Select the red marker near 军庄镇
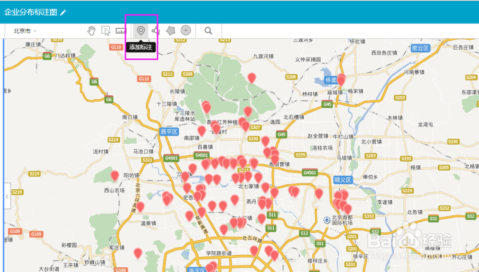479x272 pixels. (138, 253)
